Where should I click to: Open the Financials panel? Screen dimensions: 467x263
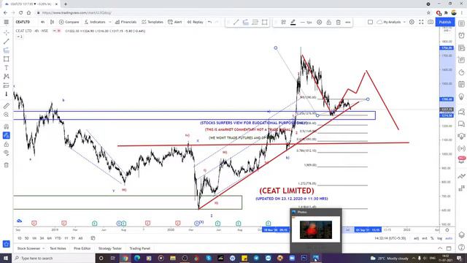[x=126, y=22]
